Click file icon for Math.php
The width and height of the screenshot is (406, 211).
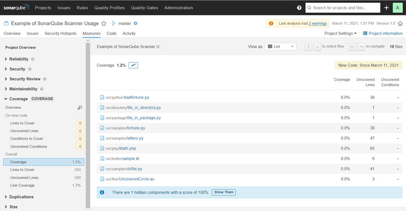(102, 148)
